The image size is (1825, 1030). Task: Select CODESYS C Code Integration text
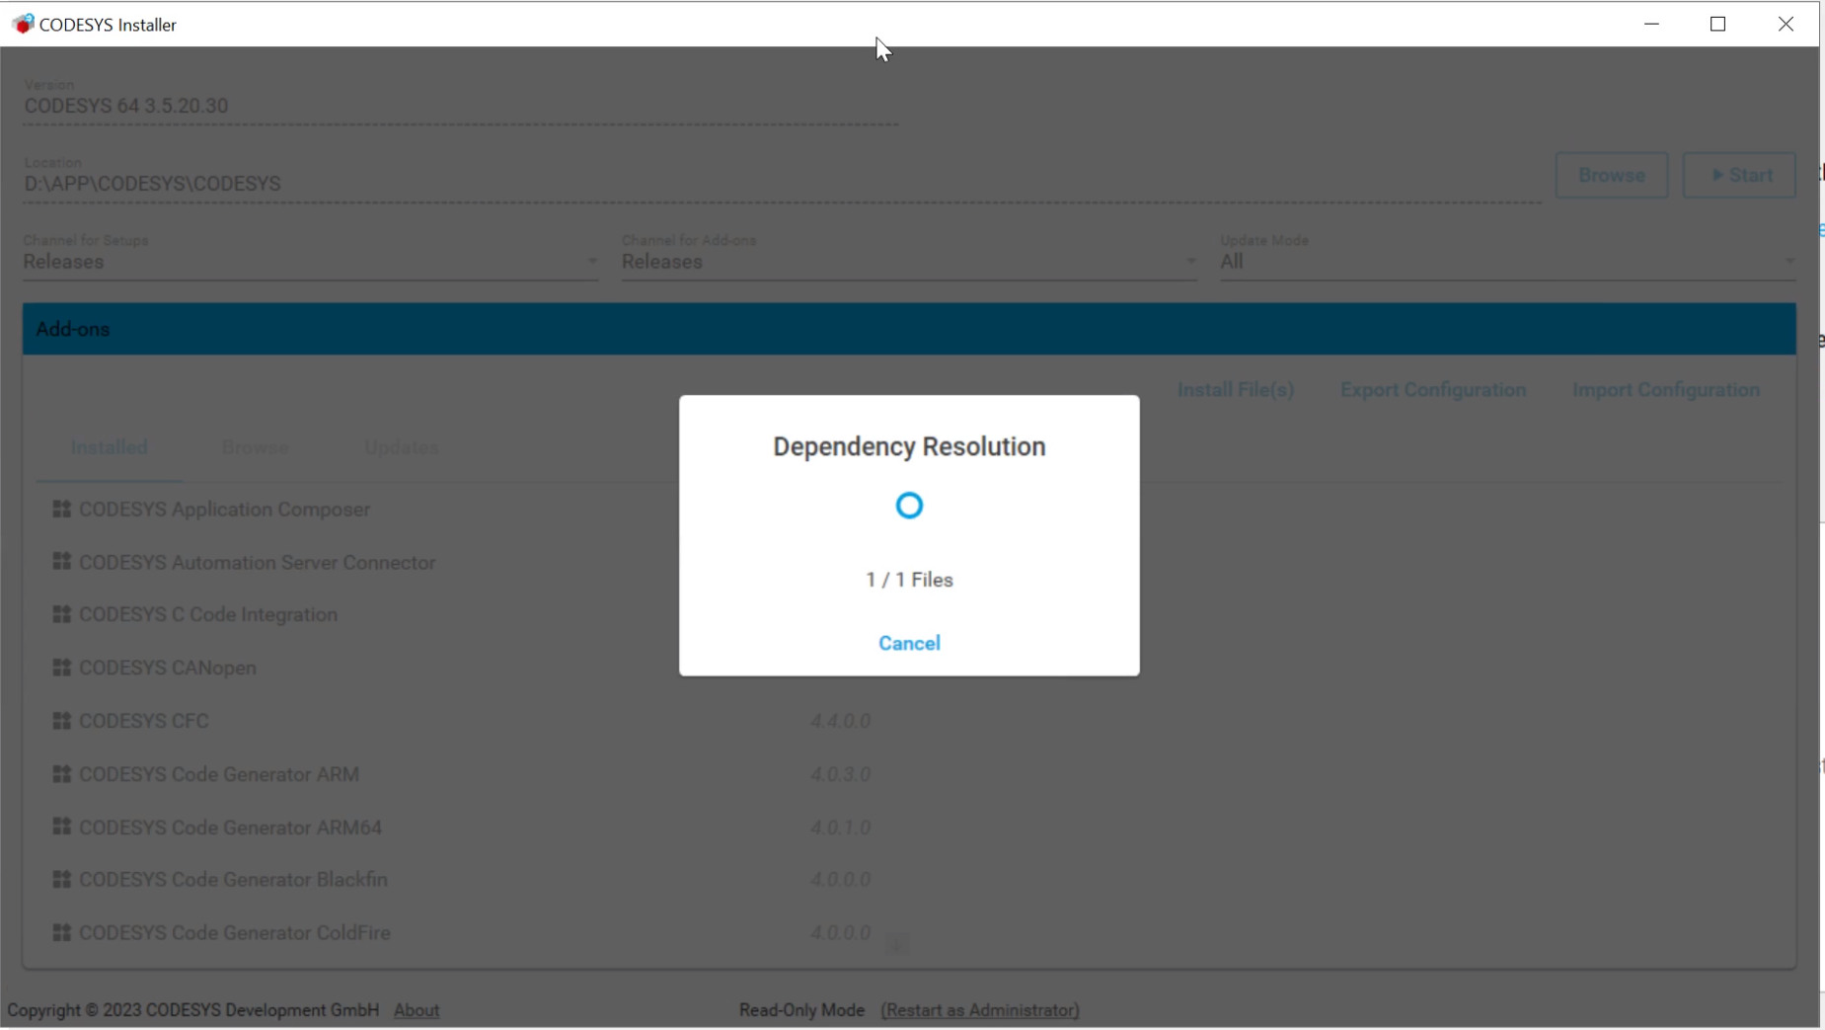click(x=208, y=614)
